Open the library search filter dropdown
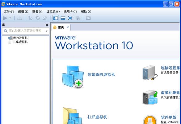The image size is (181, 124). [47, 31]
